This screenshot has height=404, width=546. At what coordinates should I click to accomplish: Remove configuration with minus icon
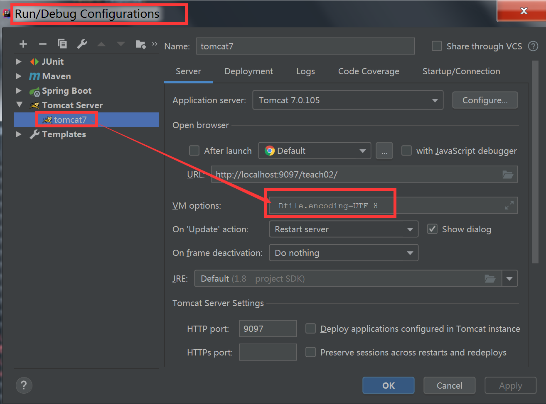(43, 44)
